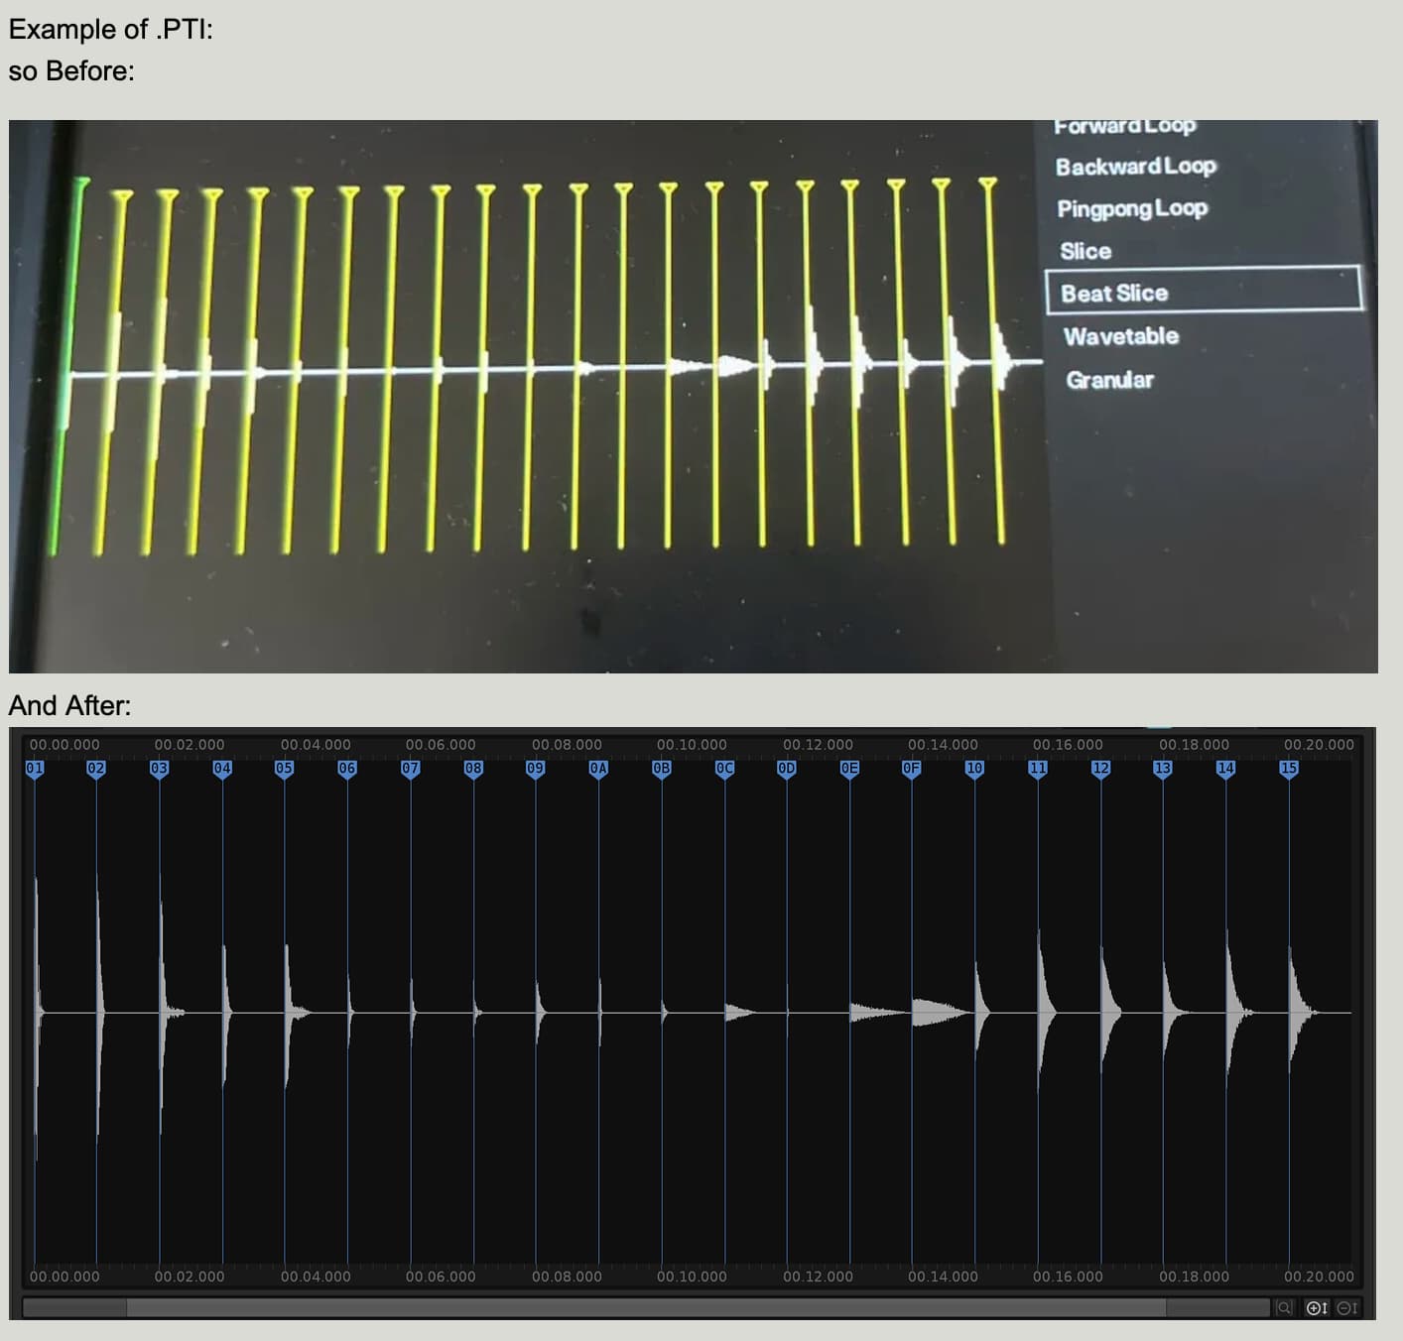Image resolution: width=1403 pixels, height=1341 pixels.
Task: Select slice marker 08
Action: tap(473, 769)
